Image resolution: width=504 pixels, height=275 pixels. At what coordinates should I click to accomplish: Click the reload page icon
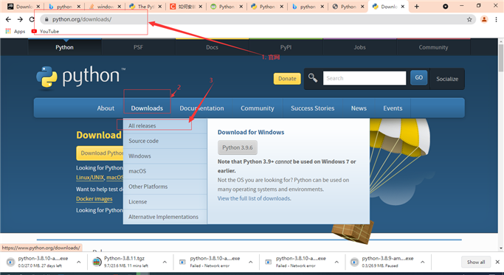click(x=32, y=19)
